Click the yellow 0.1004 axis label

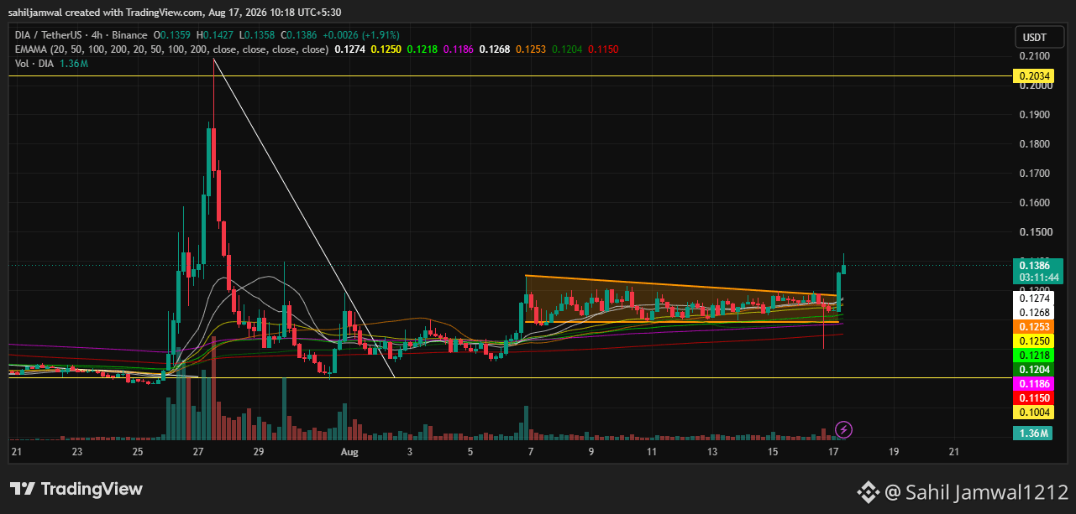[x=1032, y=412]
